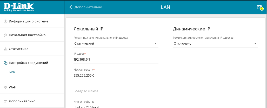This screenshot has height=108, width=267.
Task: Open Режим назначения локального IP-адреса dropdown
Action: pyautogui.click(x=116, y=44)
